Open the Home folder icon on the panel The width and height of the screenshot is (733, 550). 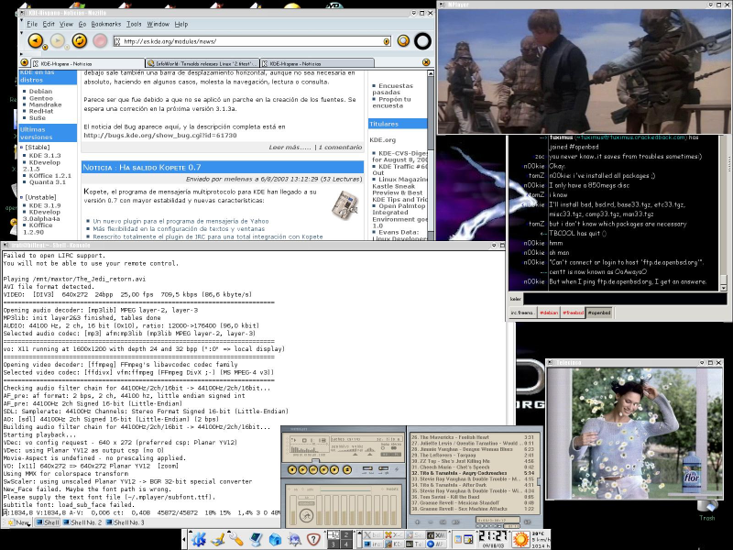point(276,539)
